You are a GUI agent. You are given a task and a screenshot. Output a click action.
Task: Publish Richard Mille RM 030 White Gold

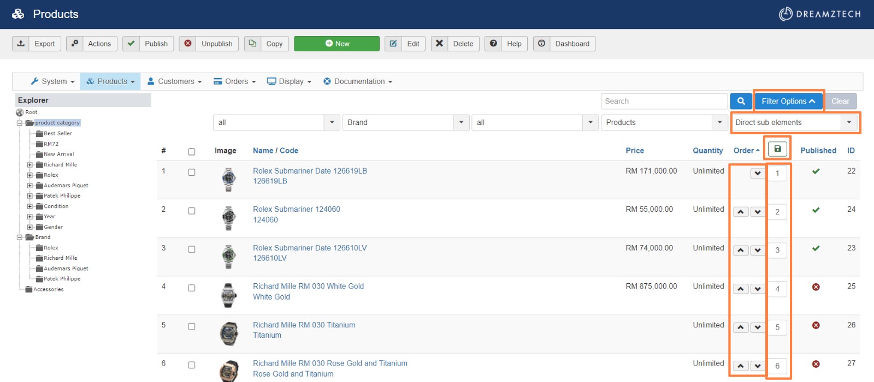pyautogui.click(x=816, y=287)
